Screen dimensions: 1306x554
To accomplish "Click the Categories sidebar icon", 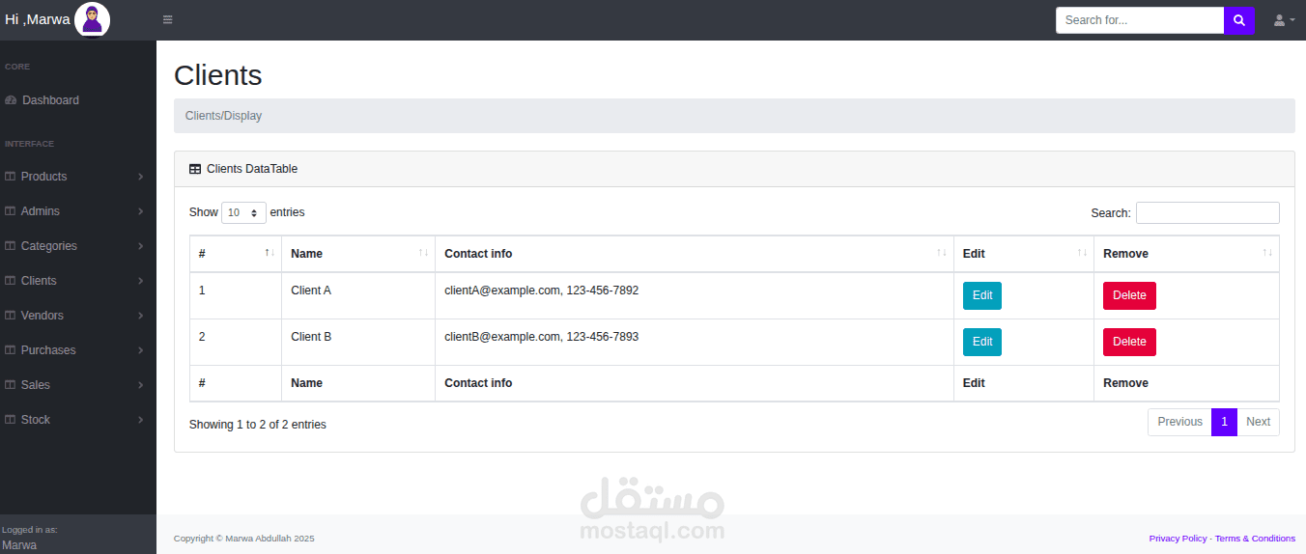I will [11, 246].
